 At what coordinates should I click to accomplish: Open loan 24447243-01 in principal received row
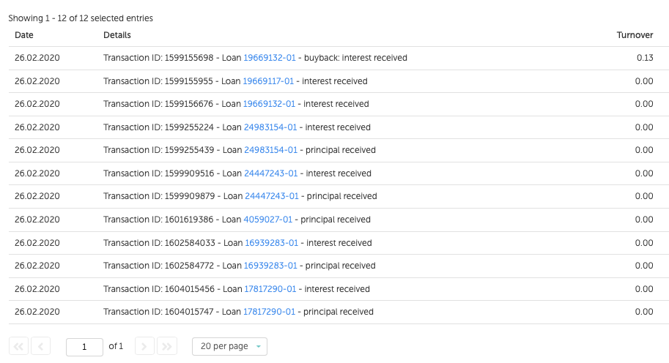coord(271,196)
